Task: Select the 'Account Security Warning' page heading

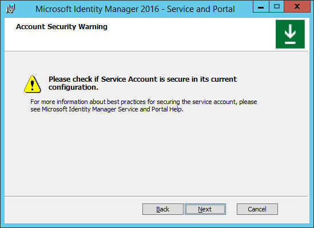Action: tap(62, 27)
